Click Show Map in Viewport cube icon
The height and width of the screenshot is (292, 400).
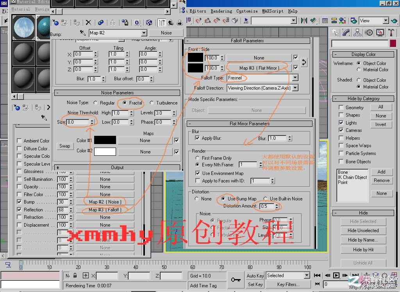(x=149, y=22)
